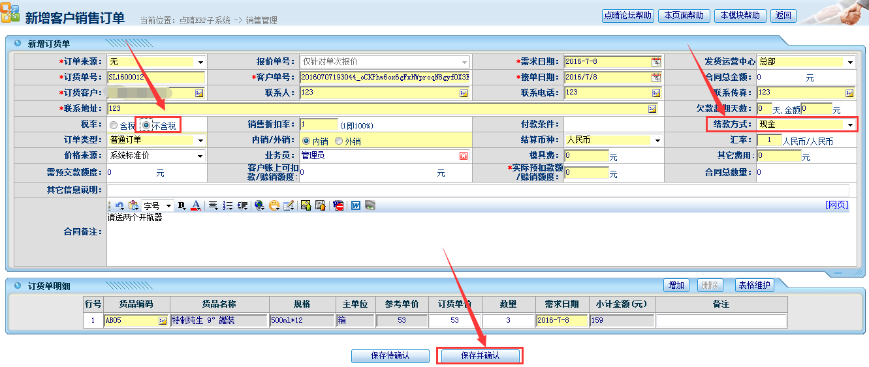Click the undo icon in remarks editor

click(119, 205)
